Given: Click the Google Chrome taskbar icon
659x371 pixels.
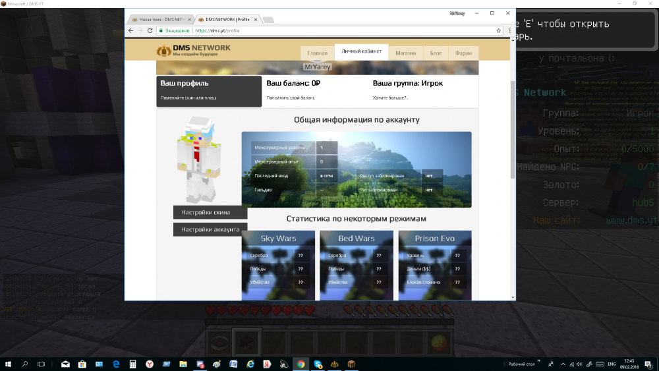Looking at the screenshot, I should click(x=301, y=364).
